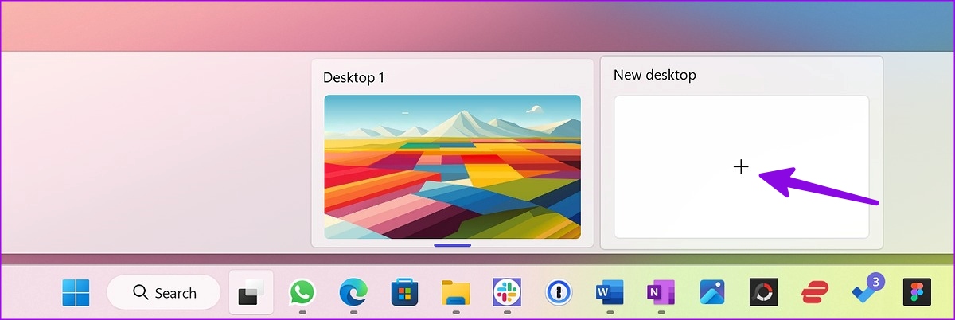Screen dimensions: 955x320
Task: Toggle the Task View button
Action: tap(251, 294)
